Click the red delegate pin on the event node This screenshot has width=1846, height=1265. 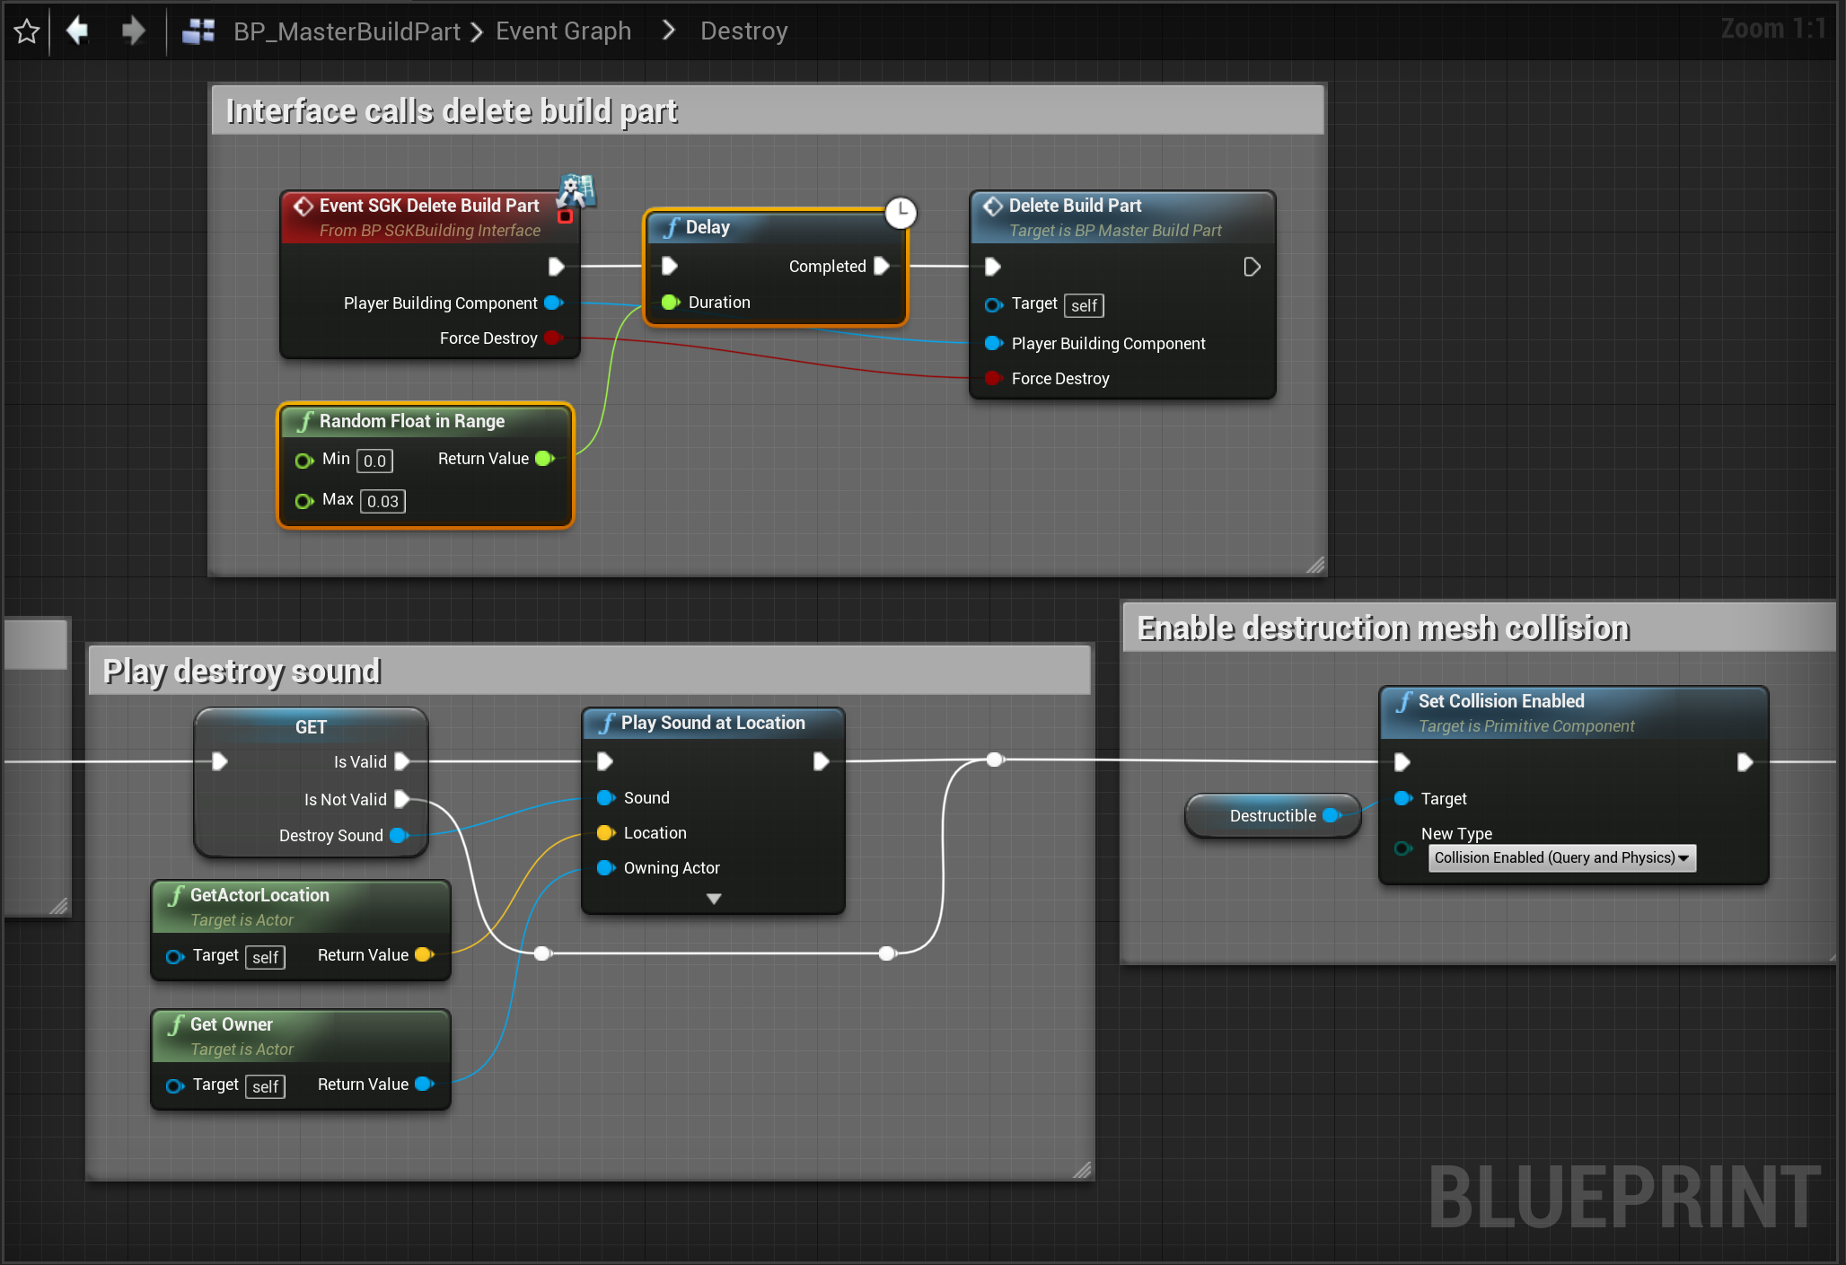click(x=565, y=216)
